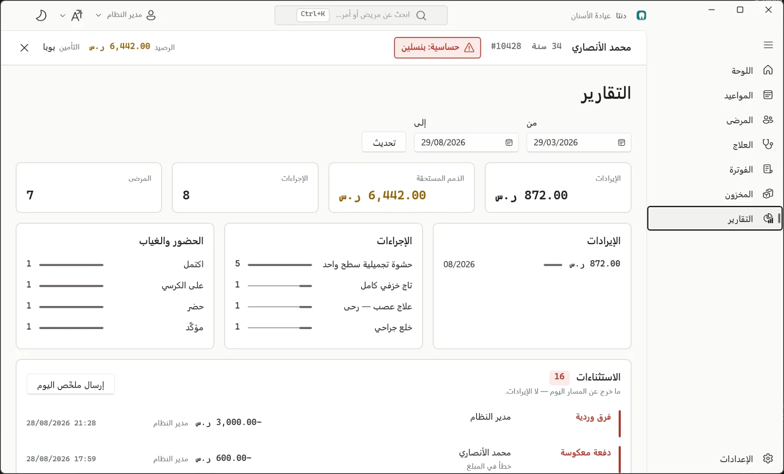Select the التقارير reports sidebar item

[x=715, y=219]
